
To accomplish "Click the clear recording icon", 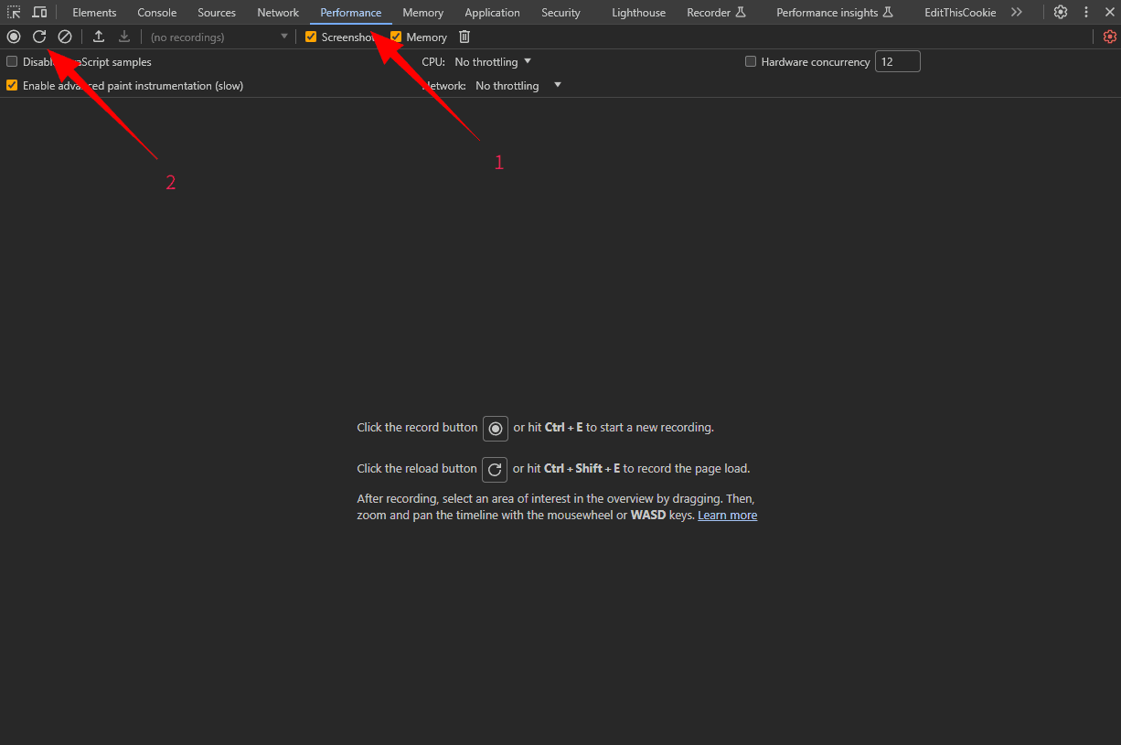I will point(64,37).
